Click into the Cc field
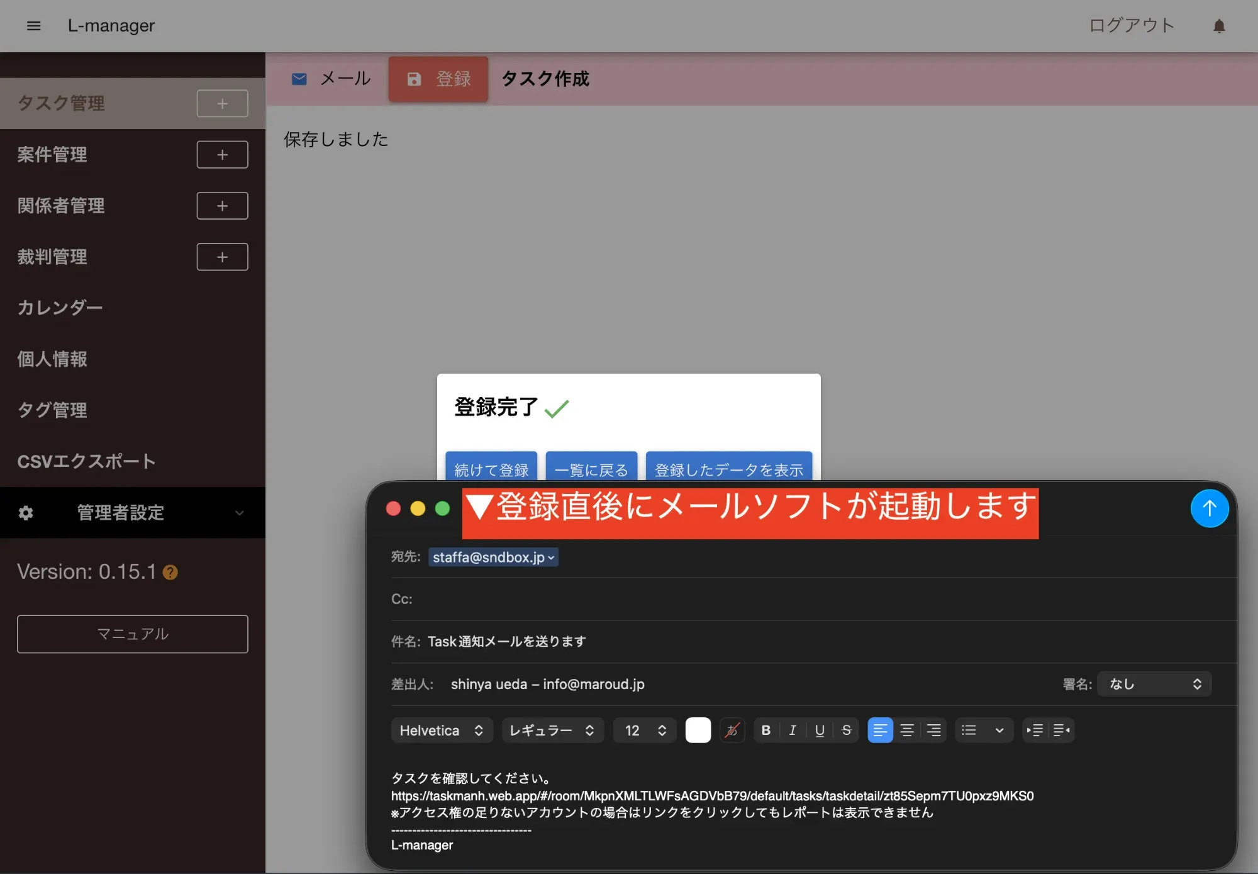This screenshot has width=1258, height=874. 755,599
